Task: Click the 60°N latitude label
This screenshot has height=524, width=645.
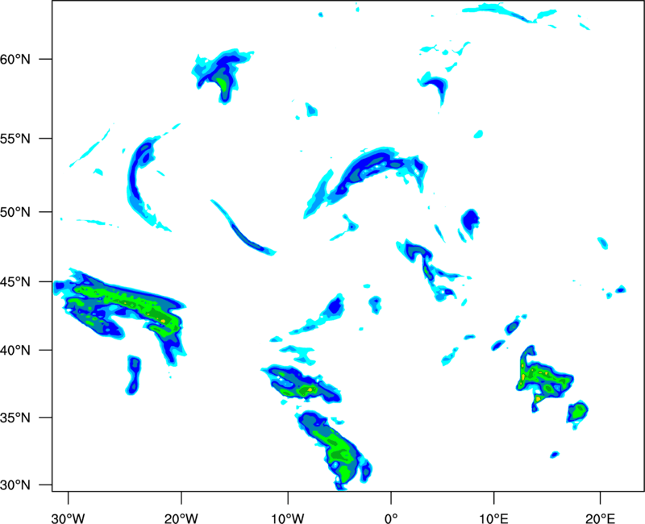Action: (15, 60)
